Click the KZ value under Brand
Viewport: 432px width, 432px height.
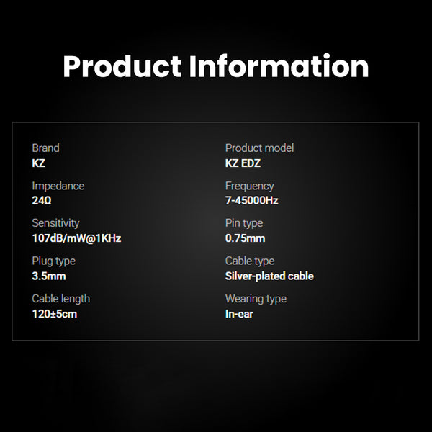39,163
